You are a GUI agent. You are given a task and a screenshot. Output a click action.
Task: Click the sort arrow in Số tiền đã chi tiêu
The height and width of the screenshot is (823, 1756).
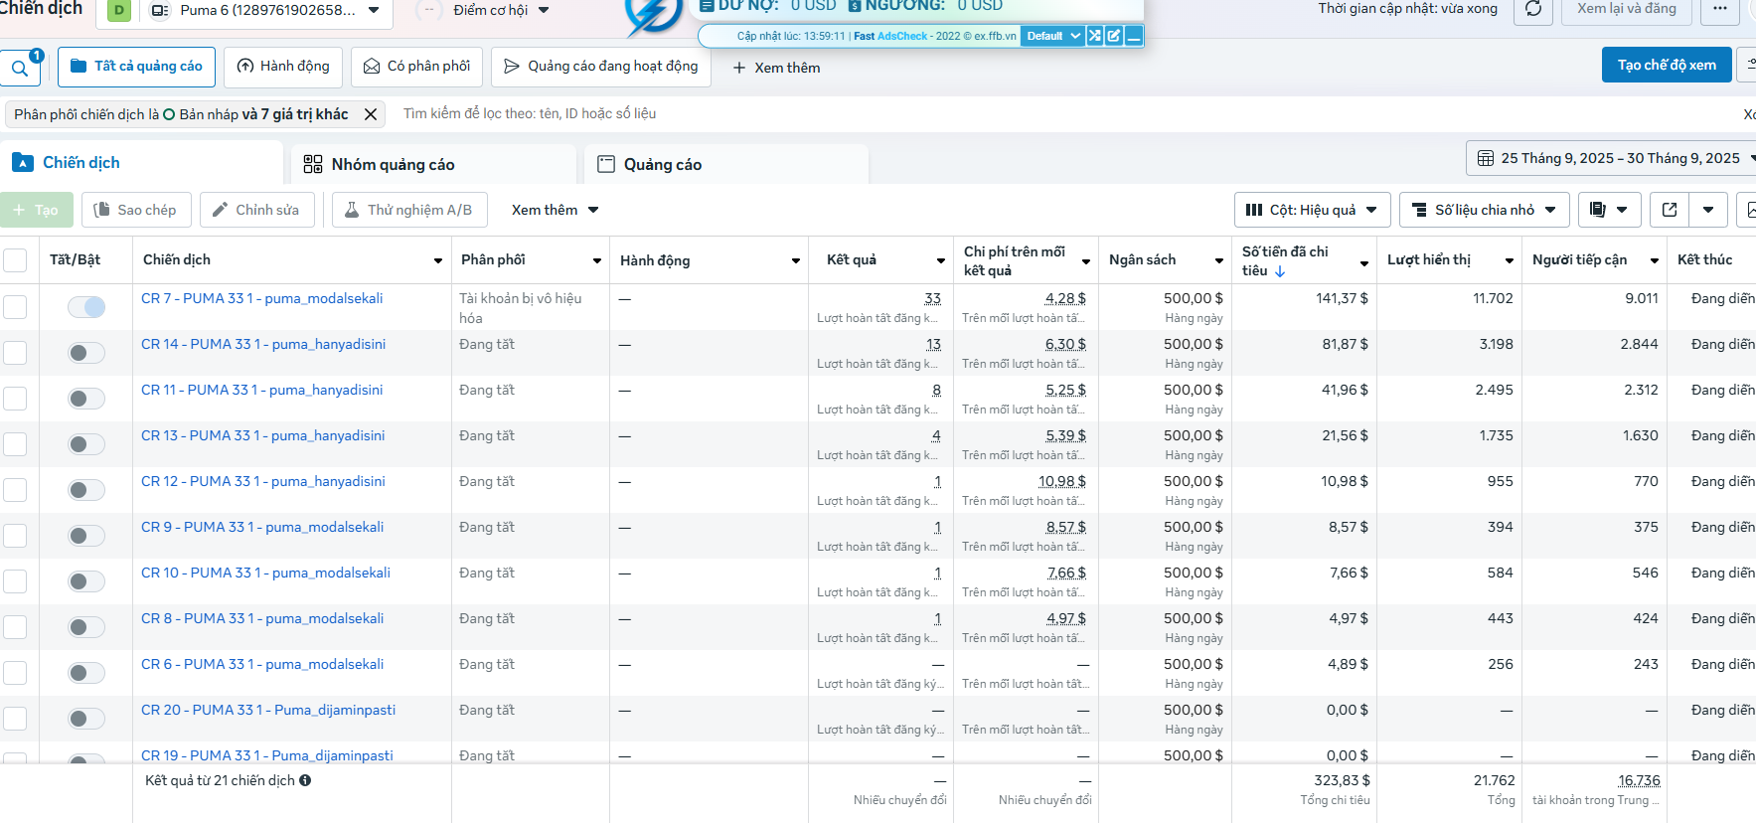point(1280,271)
